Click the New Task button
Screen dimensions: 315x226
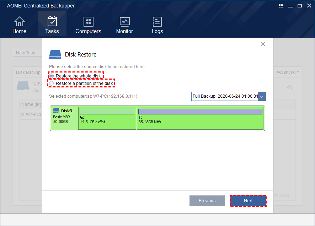27,53
